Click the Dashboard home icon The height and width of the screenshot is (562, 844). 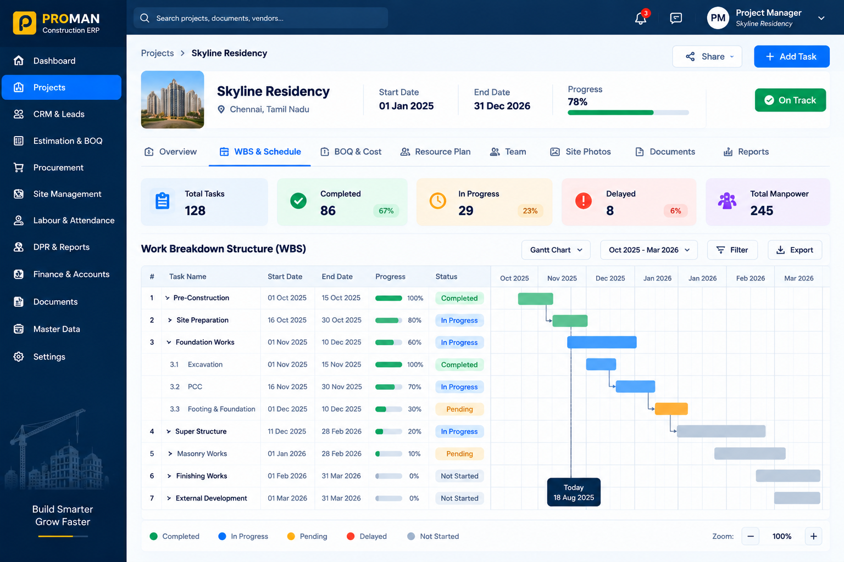[x=19, y=60]
